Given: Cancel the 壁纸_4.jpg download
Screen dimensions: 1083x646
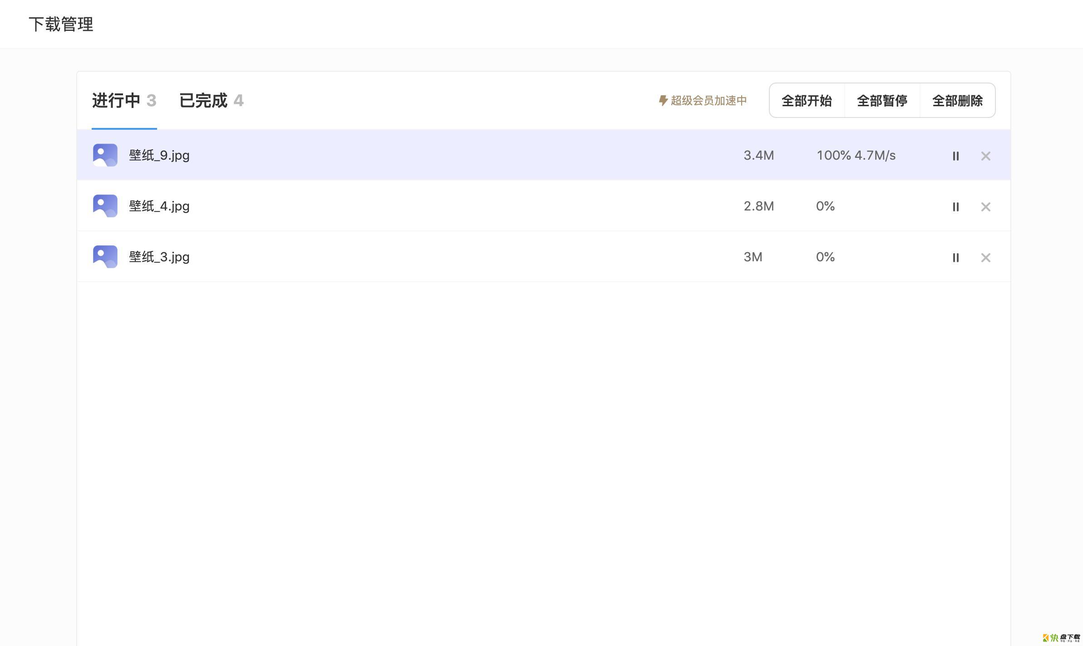Looking at the screenshot, I should point(985,206).
